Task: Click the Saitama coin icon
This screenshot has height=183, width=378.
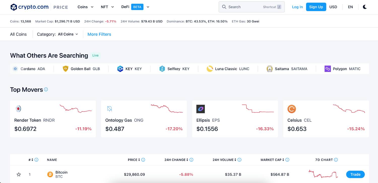Action: (x=270, y=69)
